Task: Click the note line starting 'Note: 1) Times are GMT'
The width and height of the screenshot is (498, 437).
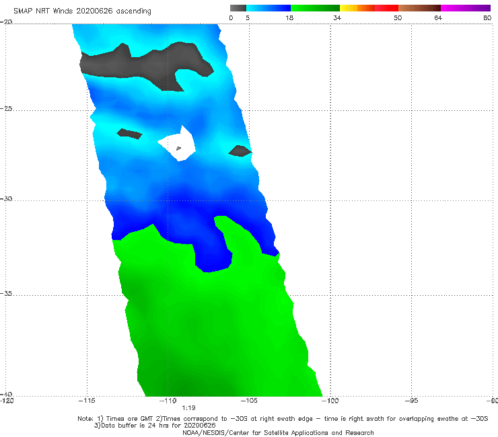Action: pos(283,419)
